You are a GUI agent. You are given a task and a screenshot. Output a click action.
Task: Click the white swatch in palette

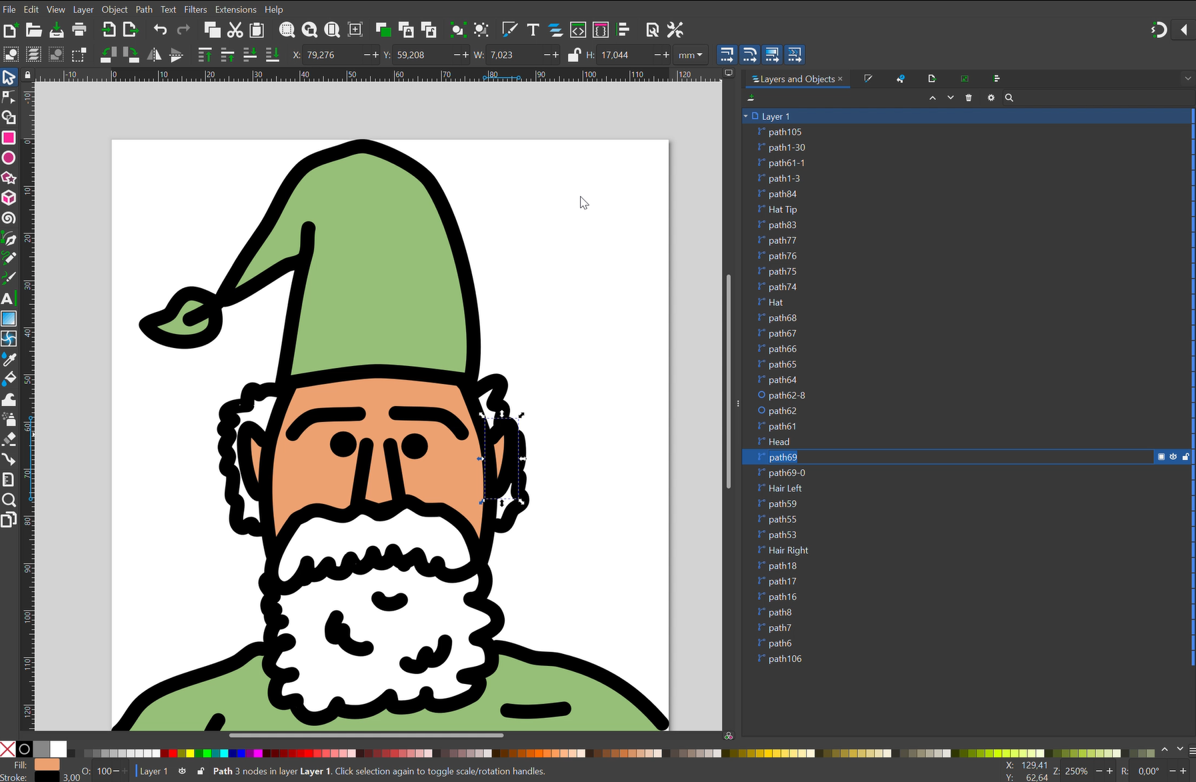pyautogui.click(x=59, y=749)
